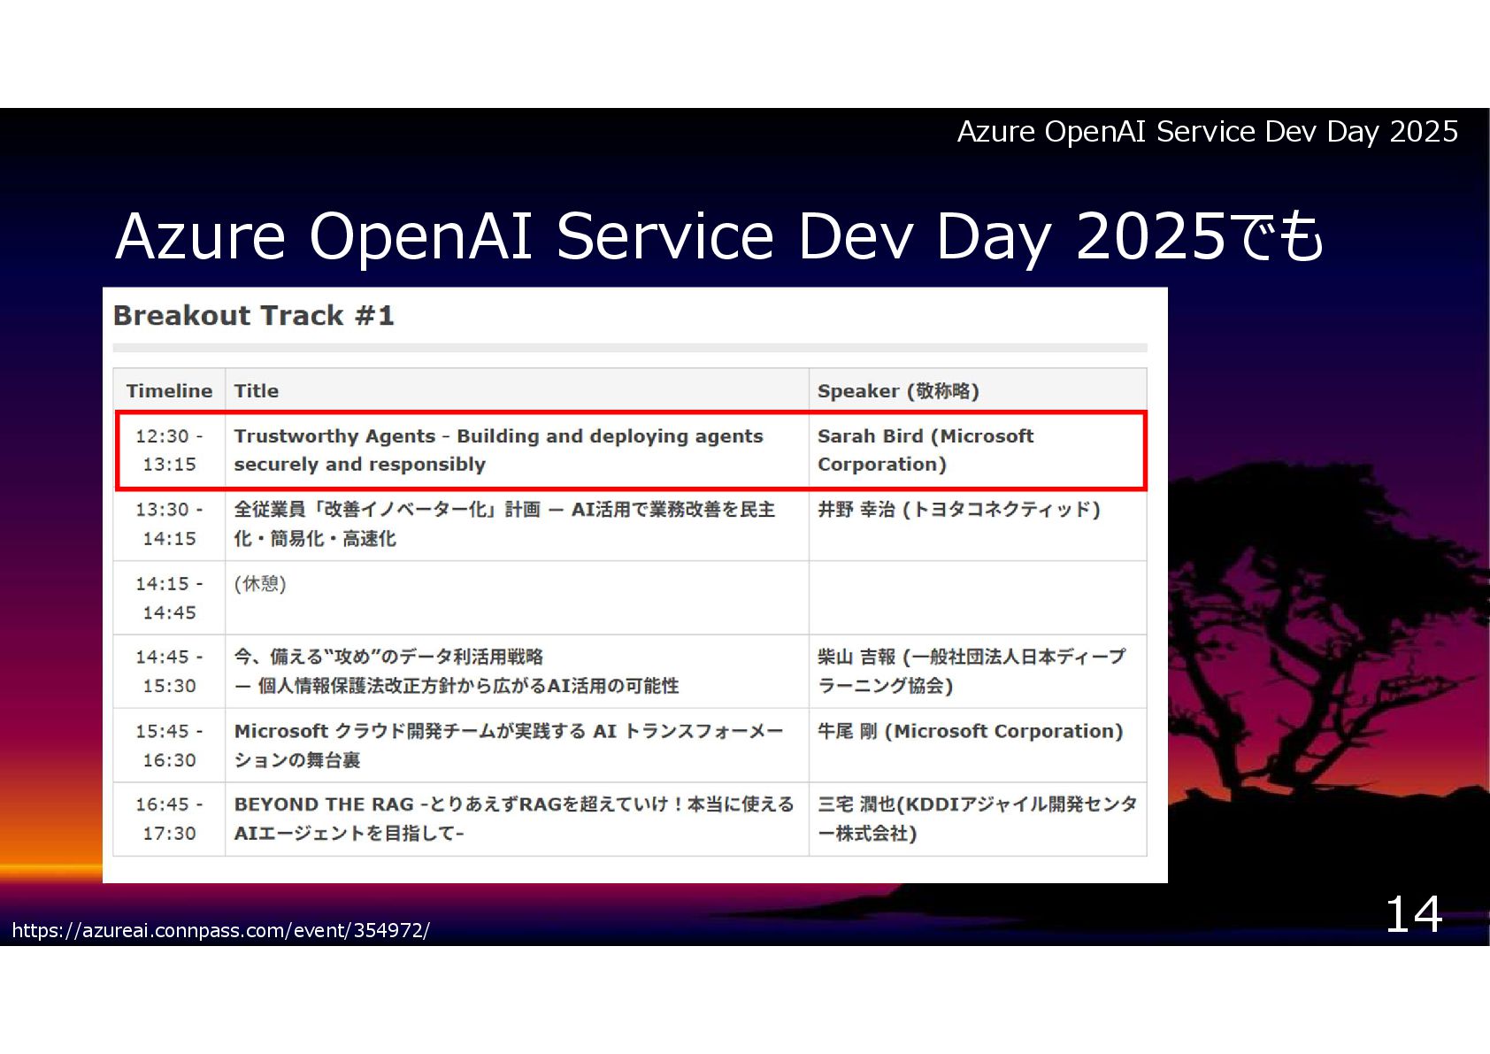Click the '今、備える"攻め"のデータ利活用戦略' title
The image size is (1490, 1054).
(x=457, y=672)
